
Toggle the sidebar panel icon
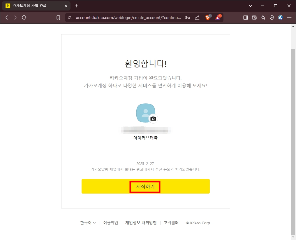coord(245,18)
